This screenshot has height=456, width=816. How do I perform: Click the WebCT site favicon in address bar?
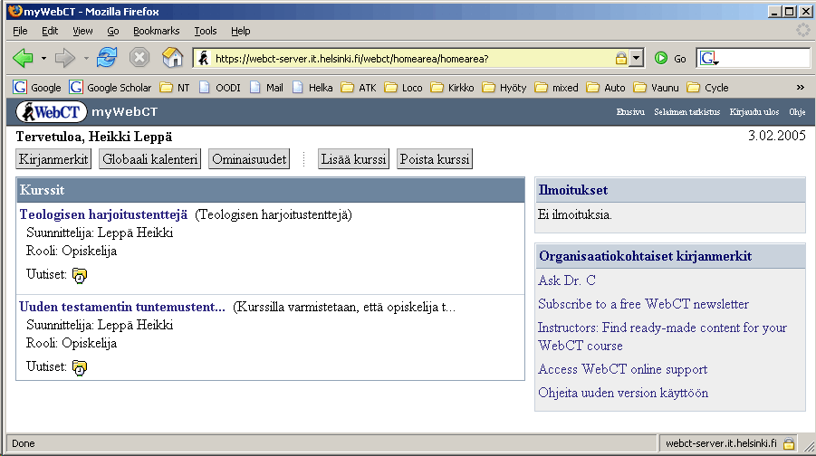click(204, 58)
